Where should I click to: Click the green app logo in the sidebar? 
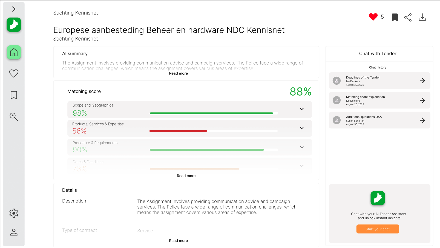tap(14, 25)
